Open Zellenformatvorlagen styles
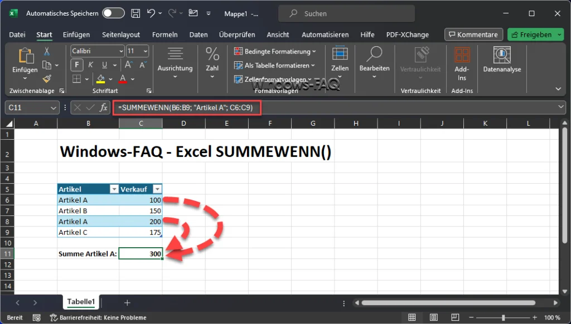The image size is (571, 324). tap(273, 79)
